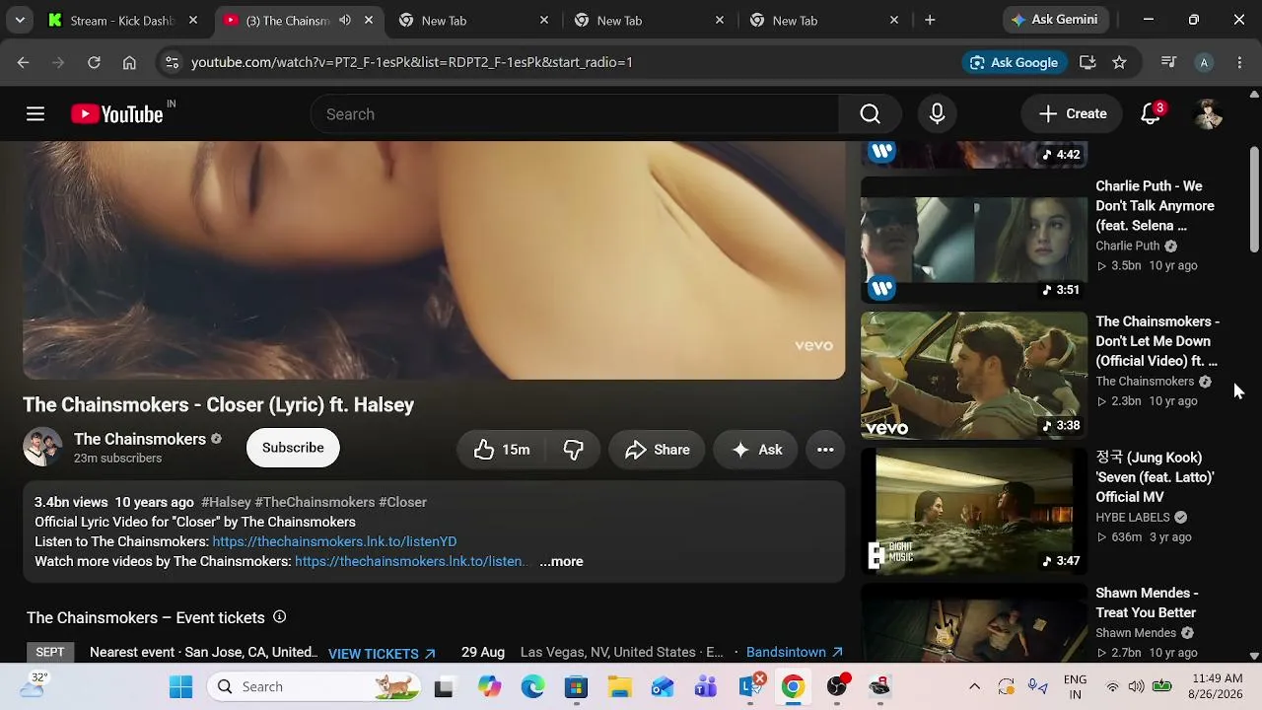The width and height of the screenshot is (1262, 710).
Task: Open the Don't Let Me Down video thumbnail
Action: click(x=974, y=376)
